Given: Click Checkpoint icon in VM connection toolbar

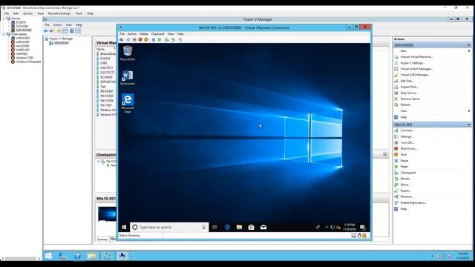Looking at the screenshot, I should (x=167, y=39).
